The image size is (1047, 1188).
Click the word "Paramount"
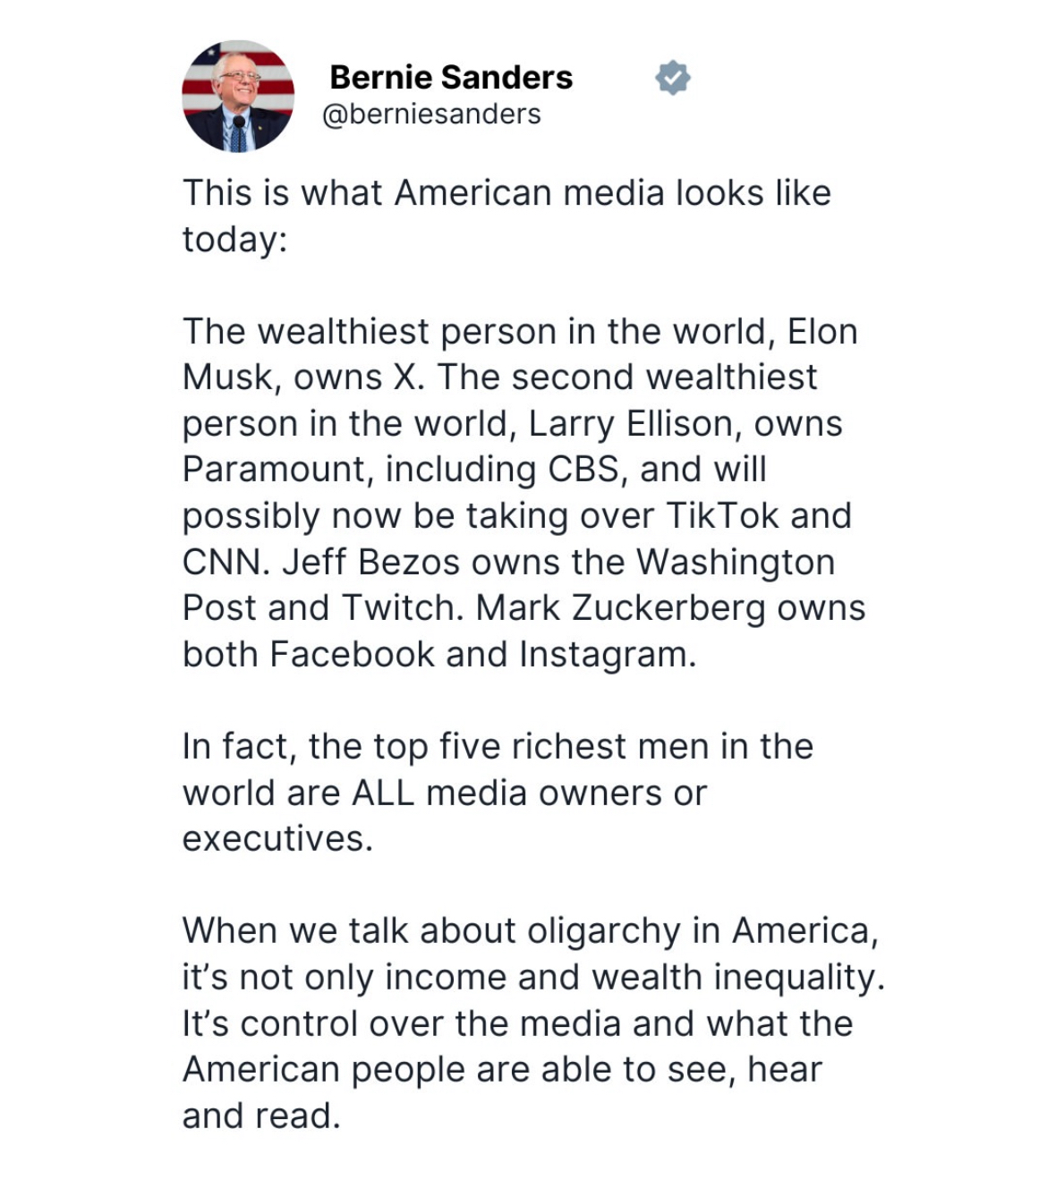pyautogui.click(x=276, y=470)
